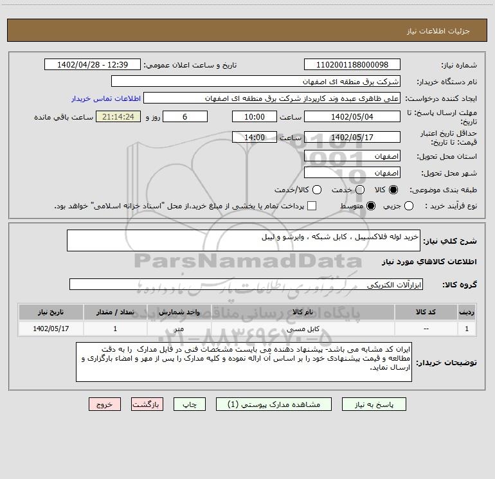
Task: Click the delivery city field اصفهان
Action: (x=352, y=173)
